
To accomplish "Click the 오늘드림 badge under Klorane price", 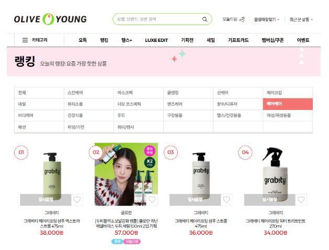I will point(132,242).
